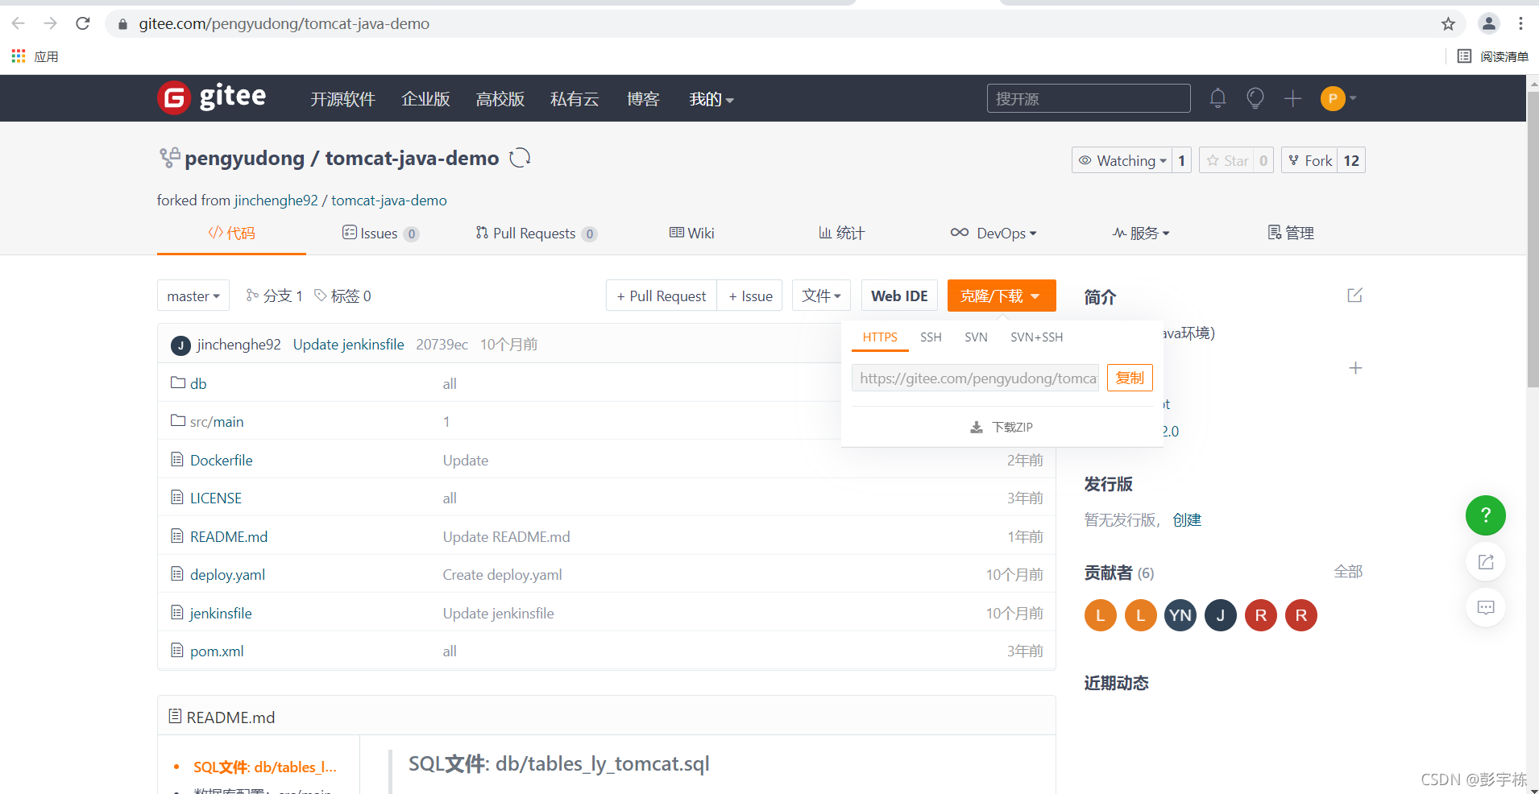Switch to the Issues tab
Screen dimensions: 1539x794
[x=380, y=233]
